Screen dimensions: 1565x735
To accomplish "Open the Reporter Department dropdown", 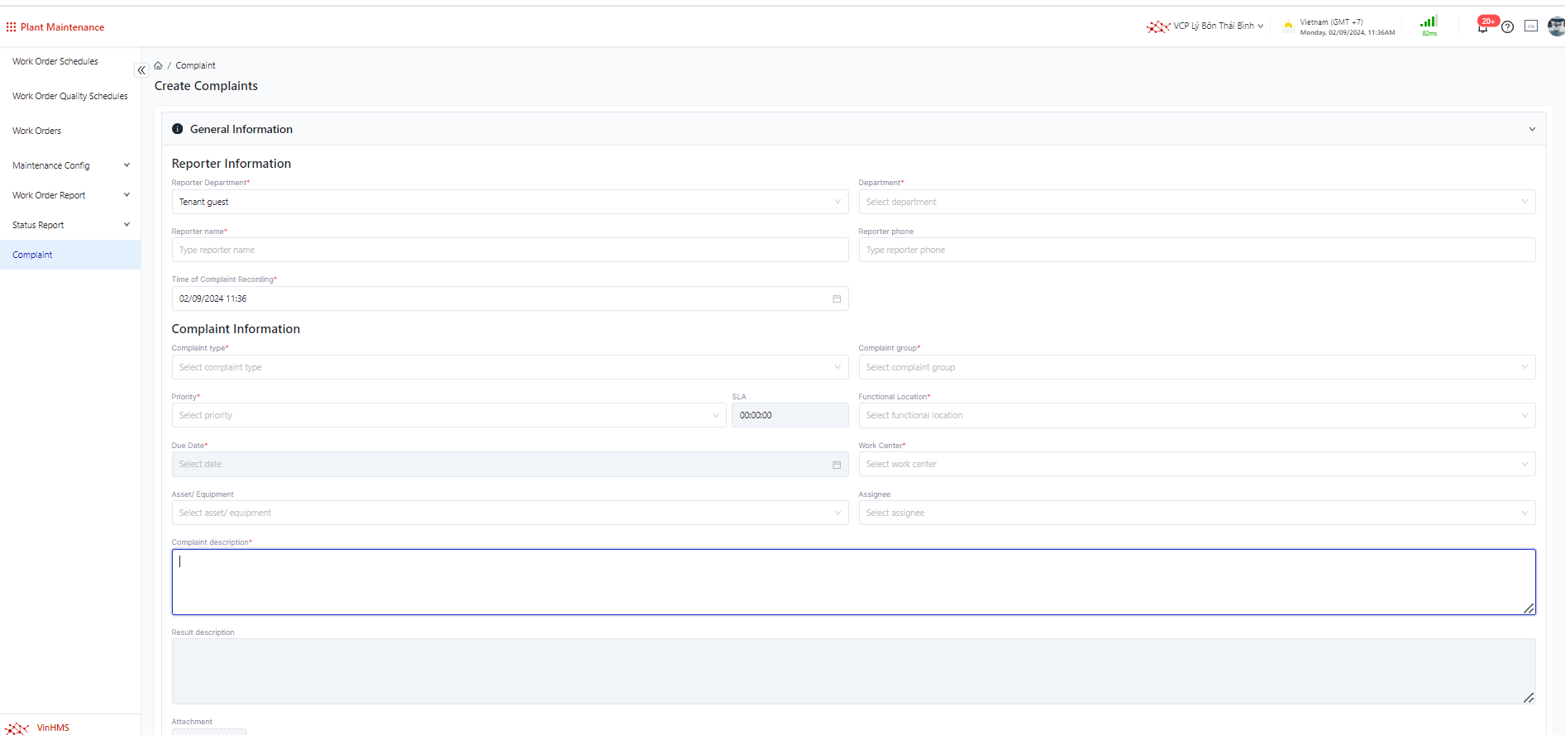I will pos(510,202).
